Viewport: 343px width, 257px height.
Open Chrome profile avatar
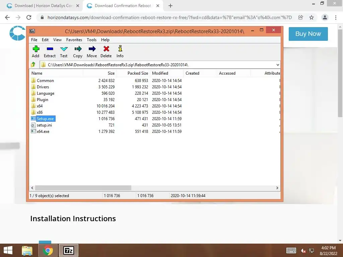click(x=325, y=17)
